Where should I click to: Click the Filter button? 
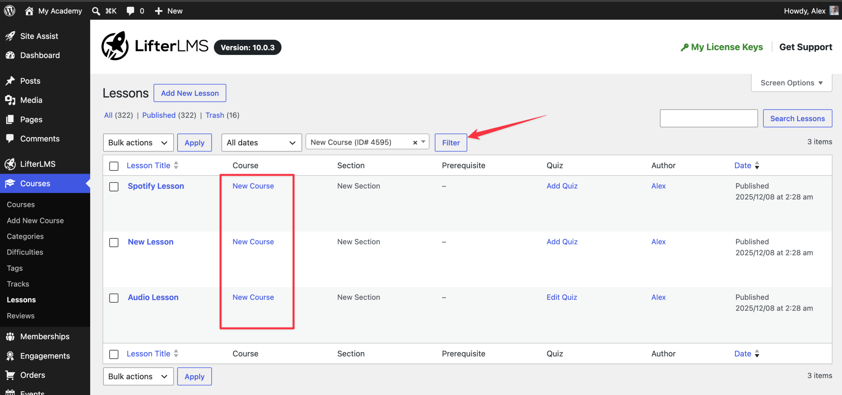tap(451, 142)
